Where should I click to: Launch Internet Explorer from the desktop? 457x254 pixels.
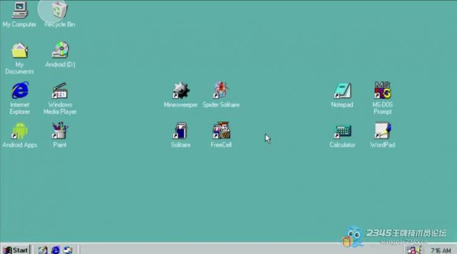click(x=20, y=91)
